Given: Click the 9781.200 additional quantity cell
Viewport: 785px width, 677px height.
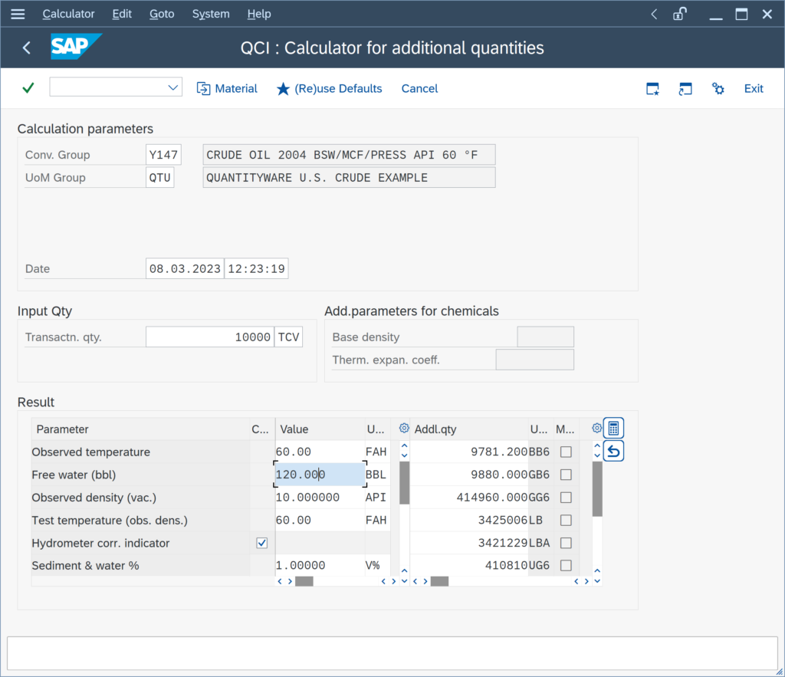Looking at the screenshot, I should click(x=469, y=452).
